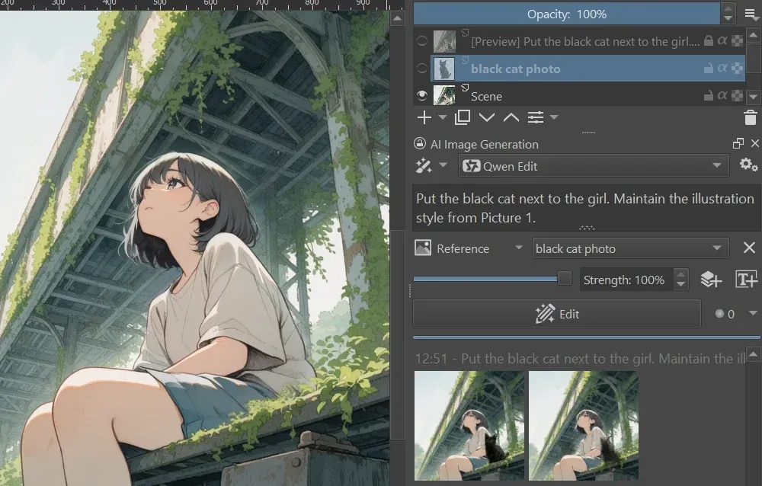Show the black cat photo layer

pyautogui.click(x=420, y=69)
